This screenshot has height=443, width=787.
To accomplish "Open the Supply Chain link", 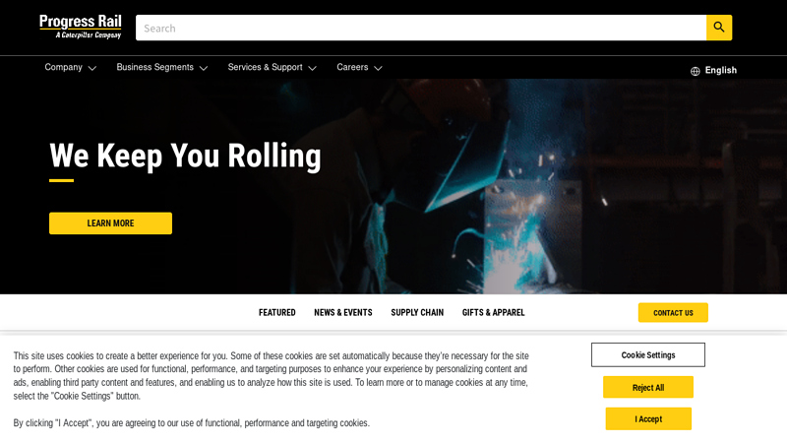I will point(417,312).
